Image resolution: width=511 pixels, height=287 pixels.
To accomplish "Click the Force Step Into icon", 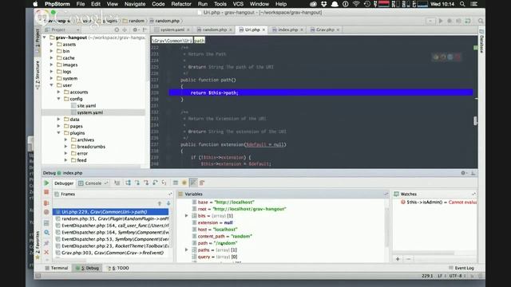I will [x=146, y=183].
